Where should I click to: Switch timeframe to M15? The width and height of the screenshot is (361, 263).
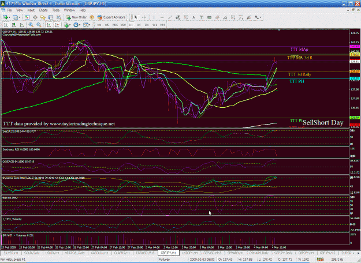tap(115, 25)
